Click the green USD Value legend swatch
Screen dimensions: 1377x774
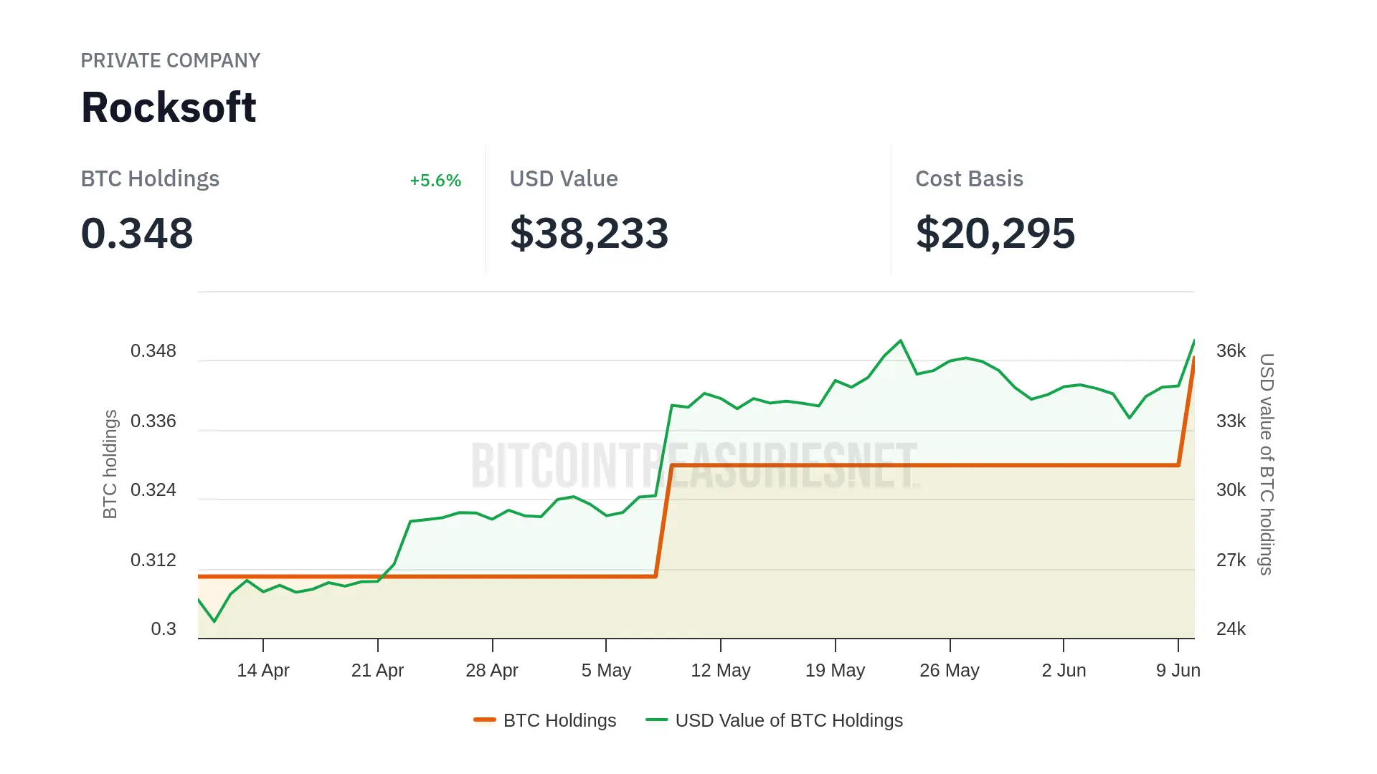656,720
